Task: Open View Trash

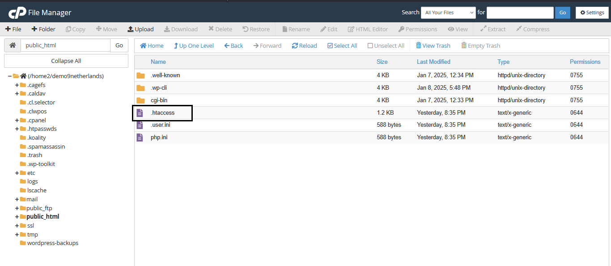Action: point(433,46)
